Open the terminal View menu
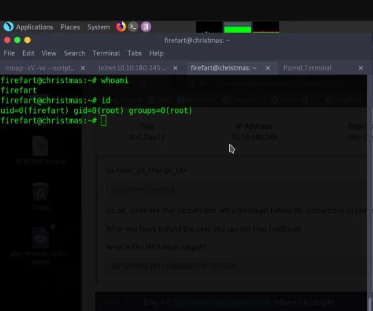Screen dimensions: 373x311 pyautogui.click(x=49, y=53)
